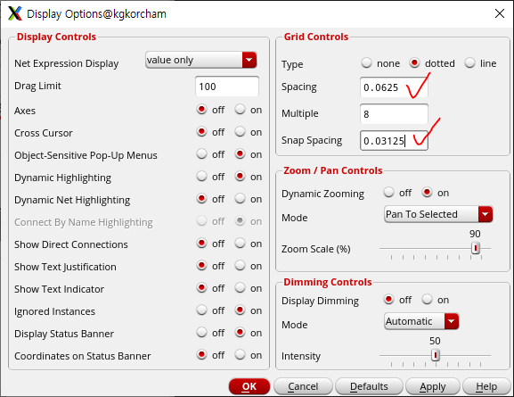Turn Display Dimming on
Viewport: 514px width, 397px height.
[x=427, y=299]
